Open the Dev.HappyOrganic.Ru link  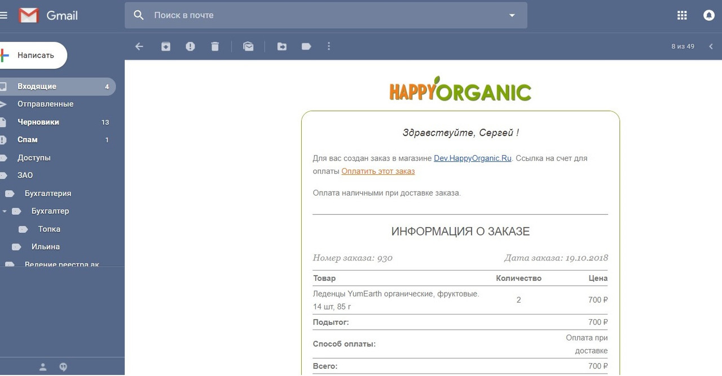473,158
